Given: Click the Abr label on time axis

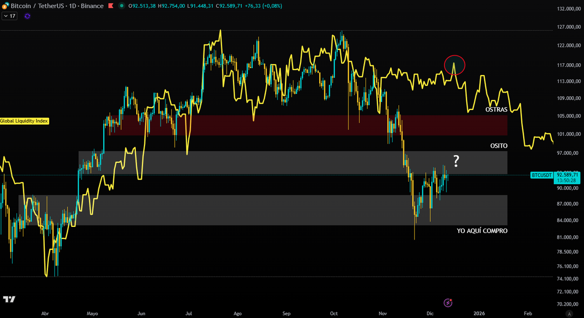Looking at the screenshot, I should point(46,314).
